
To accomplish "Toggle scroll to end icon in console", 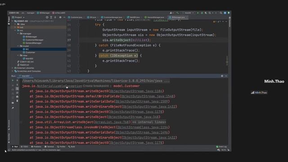I will [17, 93].
